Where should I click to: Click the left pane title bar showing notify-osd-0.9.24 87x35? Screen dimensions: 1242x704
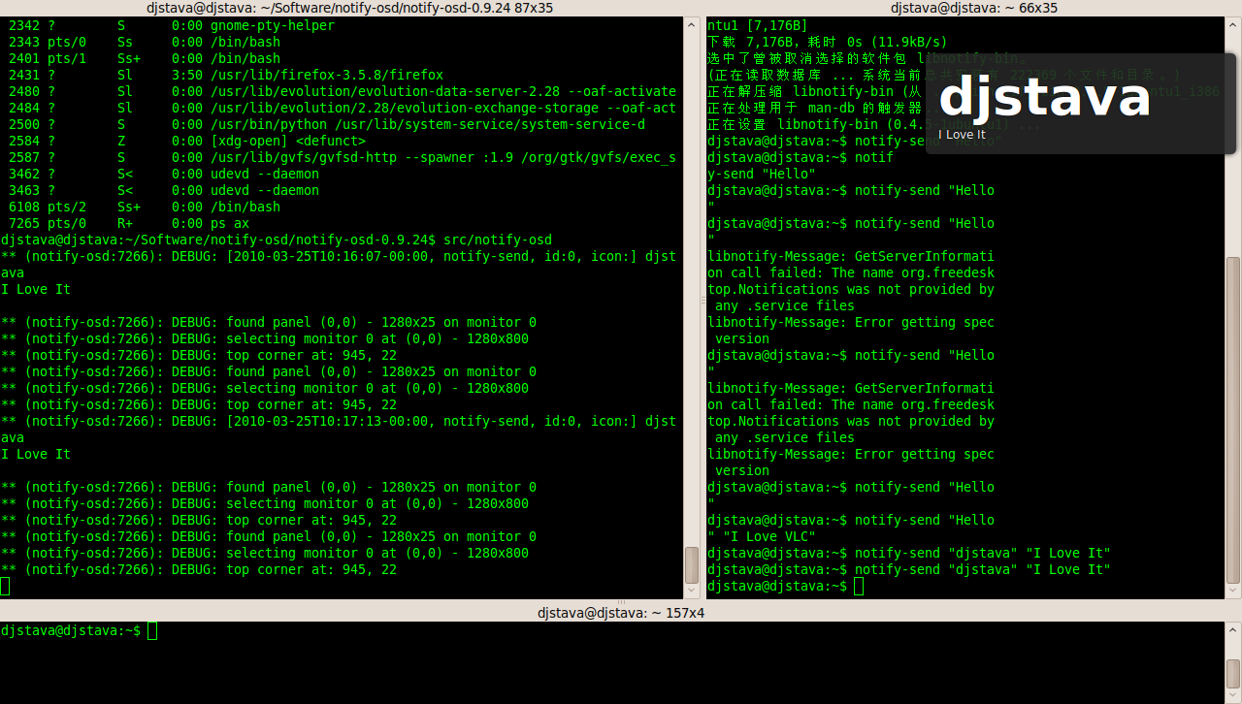pos(350,8)
